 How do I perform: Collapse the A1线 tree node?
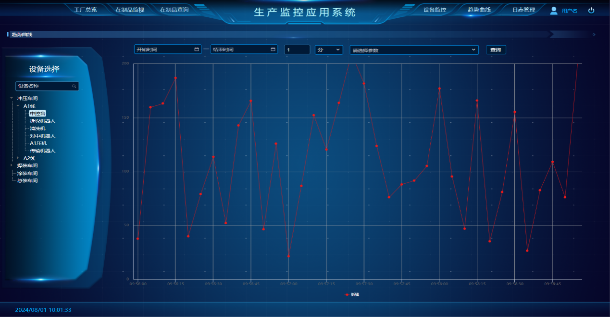click(x=18, y=106)
